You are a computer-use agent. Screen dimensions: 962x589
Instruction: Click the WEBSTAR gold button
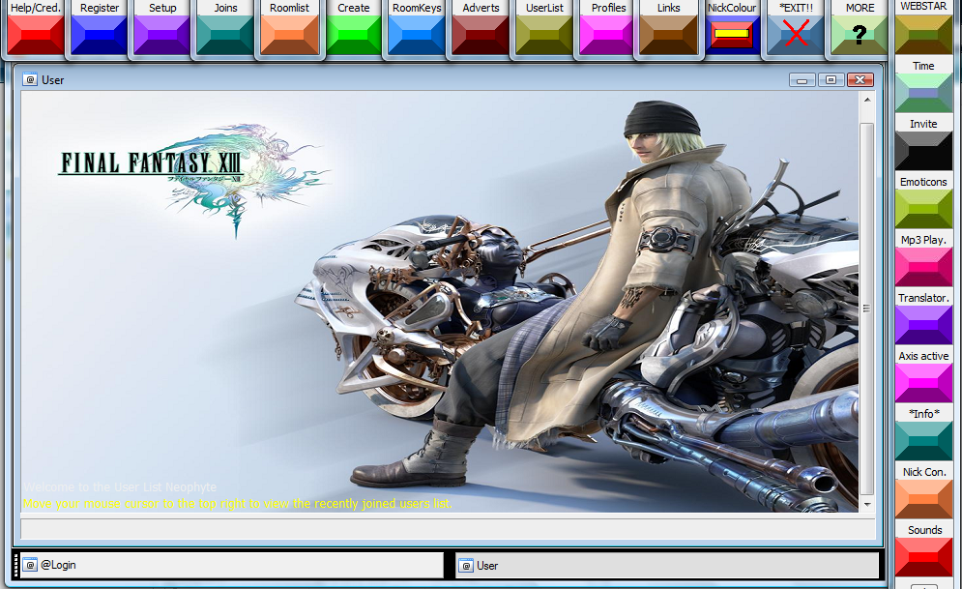[923, 34]
